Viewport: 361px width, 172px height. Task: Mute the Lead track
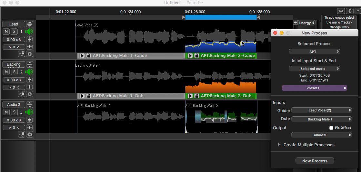tap(6, 32)
